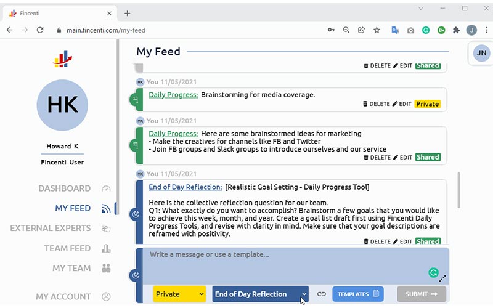This screenshot has height=308, width=493.
Task: Open My Account in the sidebar
Action: 63,297
